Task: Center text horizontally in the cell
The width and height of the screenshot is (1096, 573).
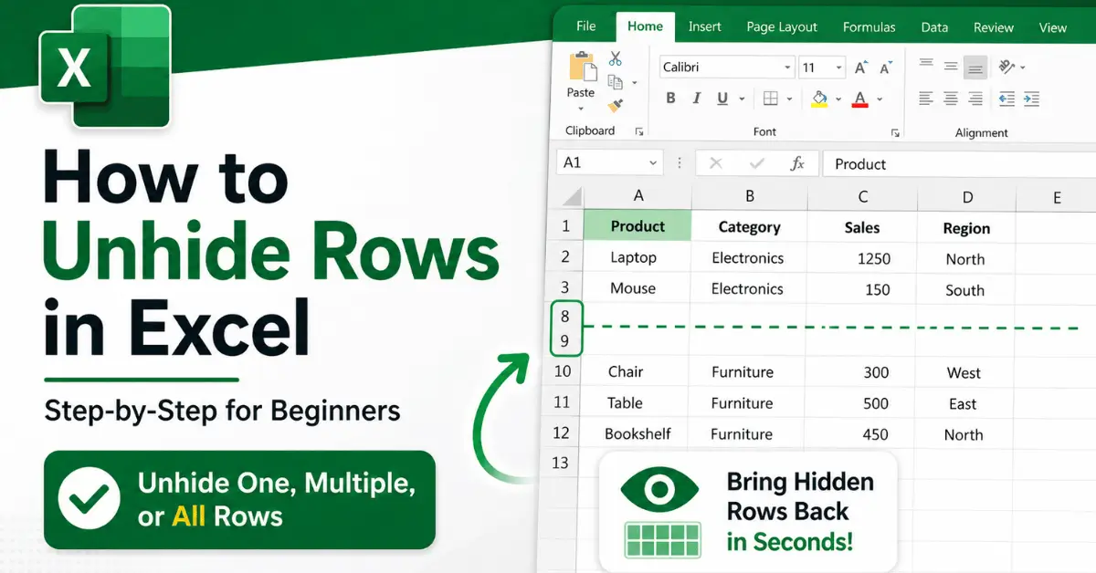Action: 951,99
